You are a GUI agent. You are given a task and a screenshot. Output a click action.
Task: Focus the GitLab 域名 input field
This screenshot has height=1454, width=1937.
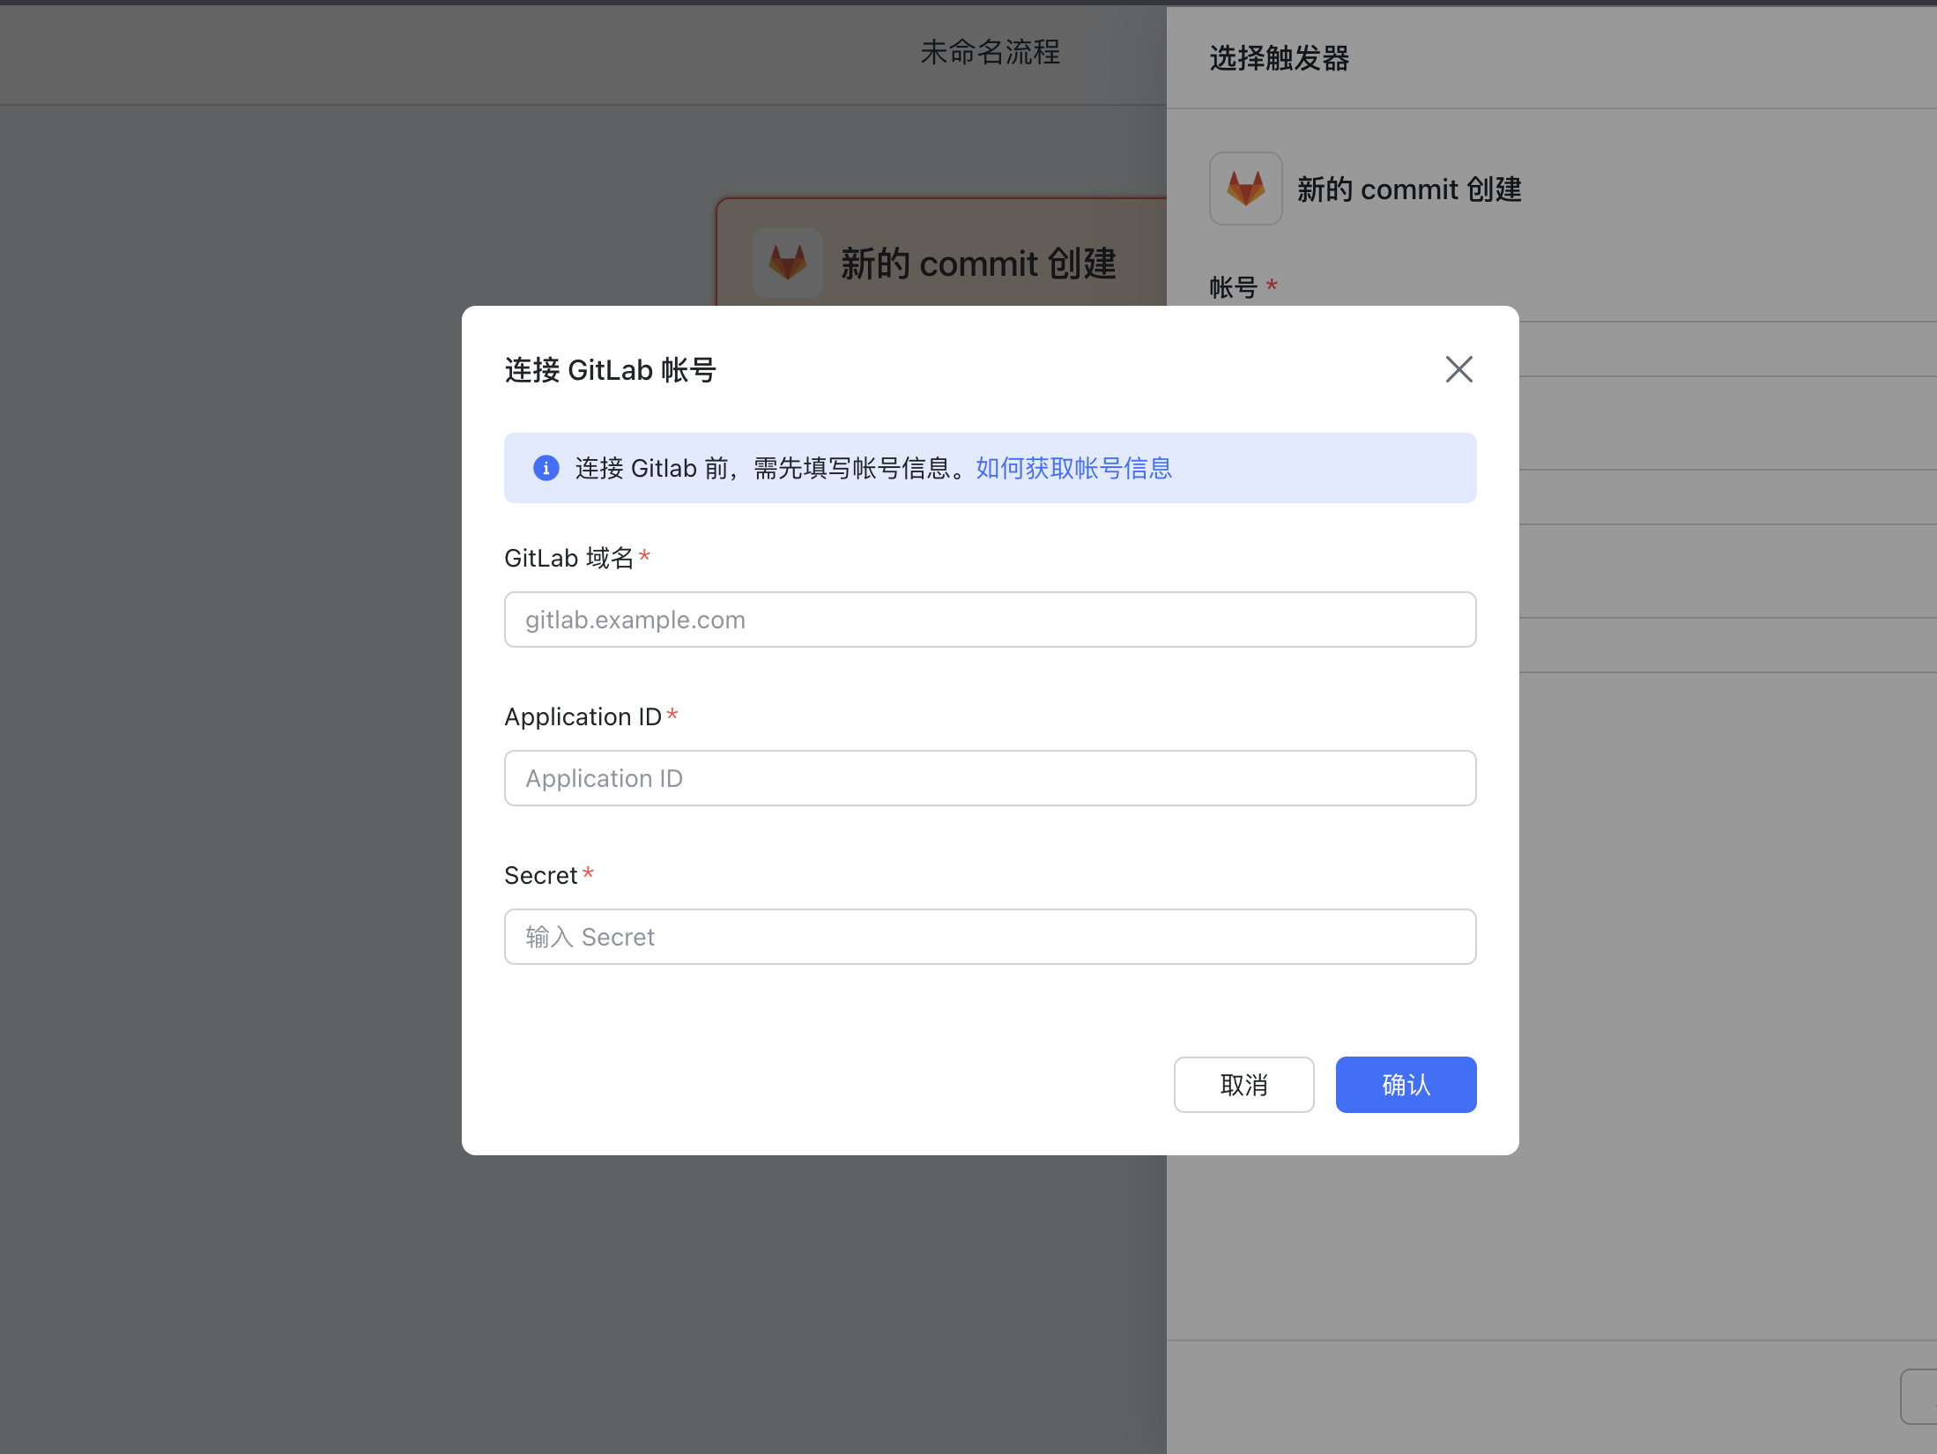click(x=990, y=619)
